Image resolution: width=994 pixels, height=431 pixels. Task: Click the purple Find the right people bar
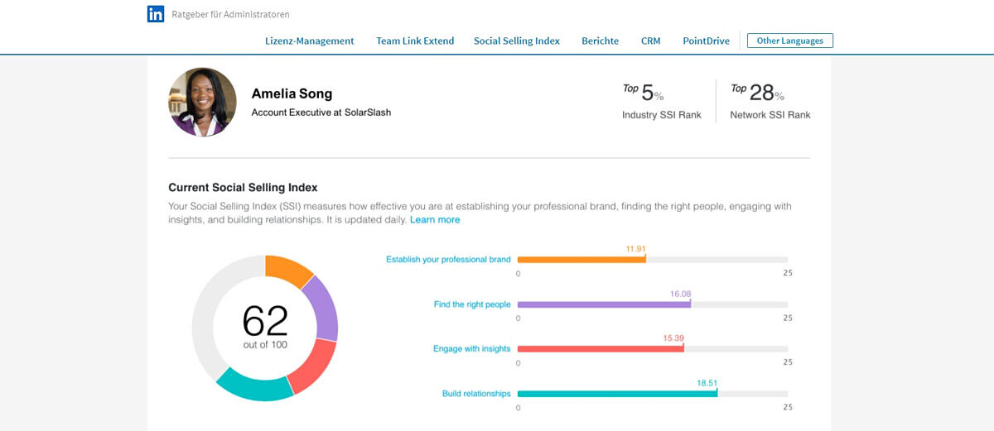[x=604, y=304]
